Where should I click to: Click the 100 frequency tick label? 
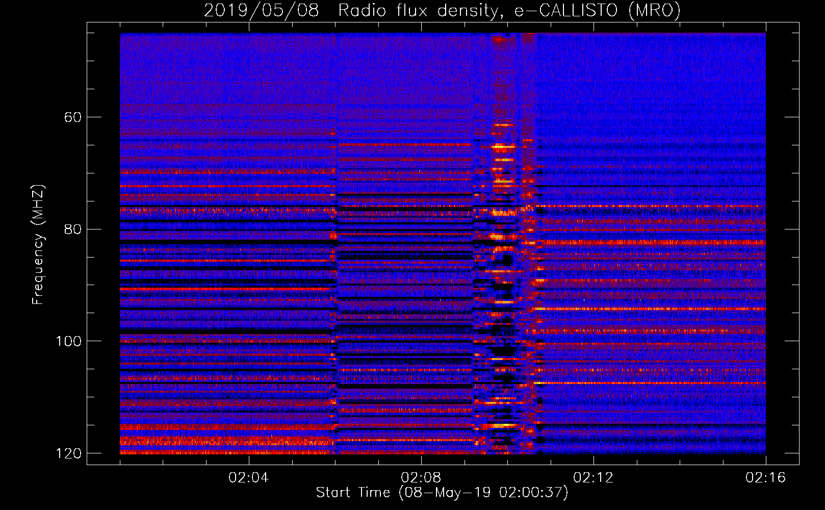69,341
